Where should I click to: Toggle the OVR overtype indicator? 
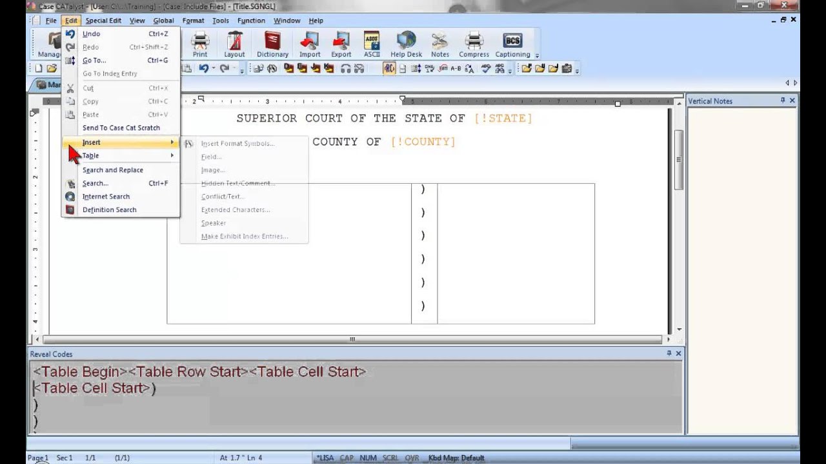tap(412, 458)
